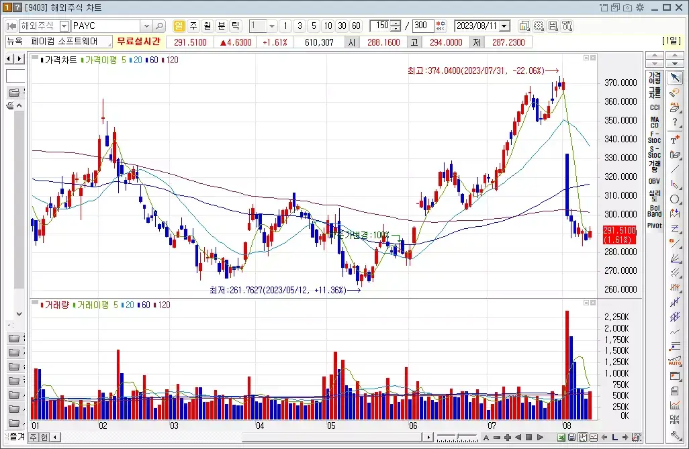Image resolution: width=689 pixels, height=449 pixels.
Task: Click the 30 interval button
Action: [342, 26]
